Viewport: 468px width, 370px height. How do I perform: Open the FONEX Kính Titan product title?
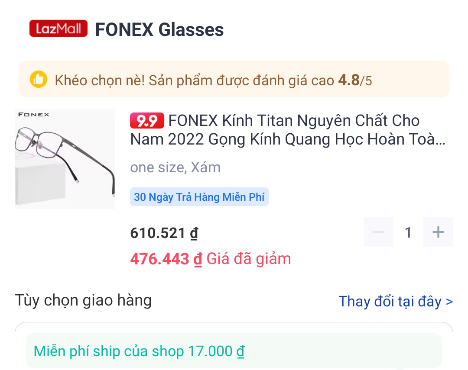288,130
